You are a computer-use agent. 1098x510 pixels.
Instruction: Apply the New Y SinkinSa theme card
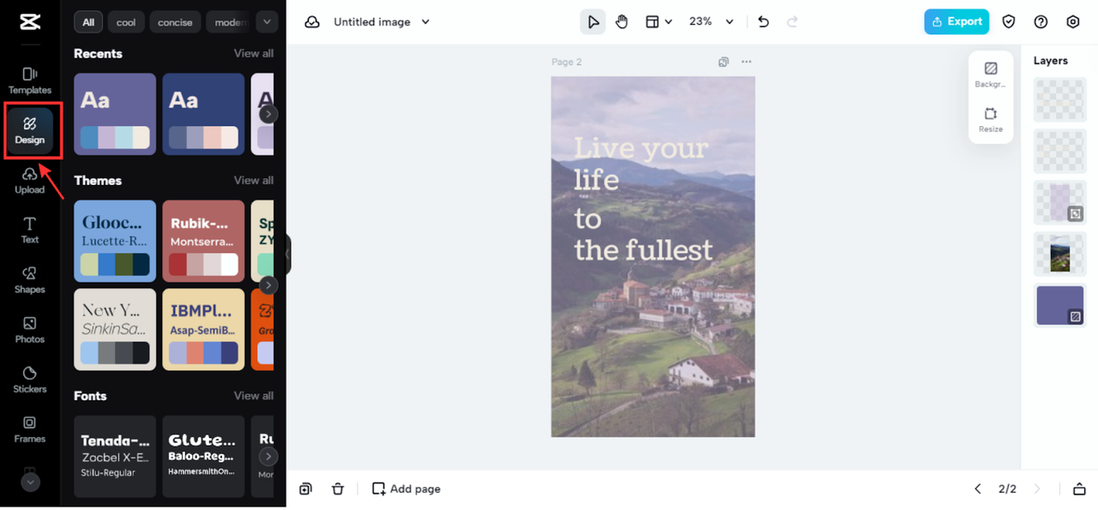coord(115,329)
